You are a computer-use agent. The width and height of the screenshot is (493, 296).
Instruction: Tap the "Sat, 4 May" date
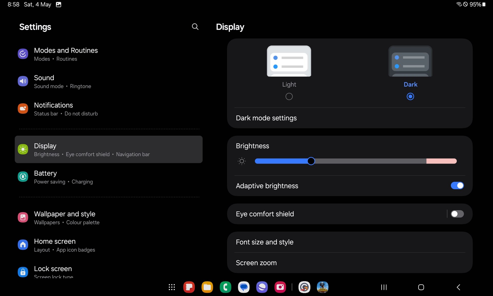click(x=37, y=4)
